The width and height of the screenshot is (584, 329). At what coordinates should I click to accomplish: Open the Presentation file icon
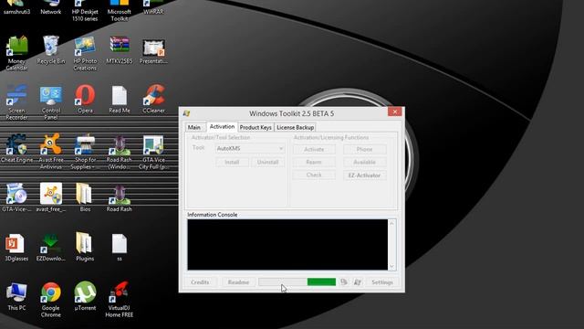tap(153, 50)
